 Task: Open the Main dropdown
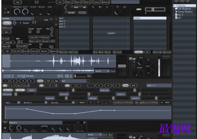[x=12, y=103]
